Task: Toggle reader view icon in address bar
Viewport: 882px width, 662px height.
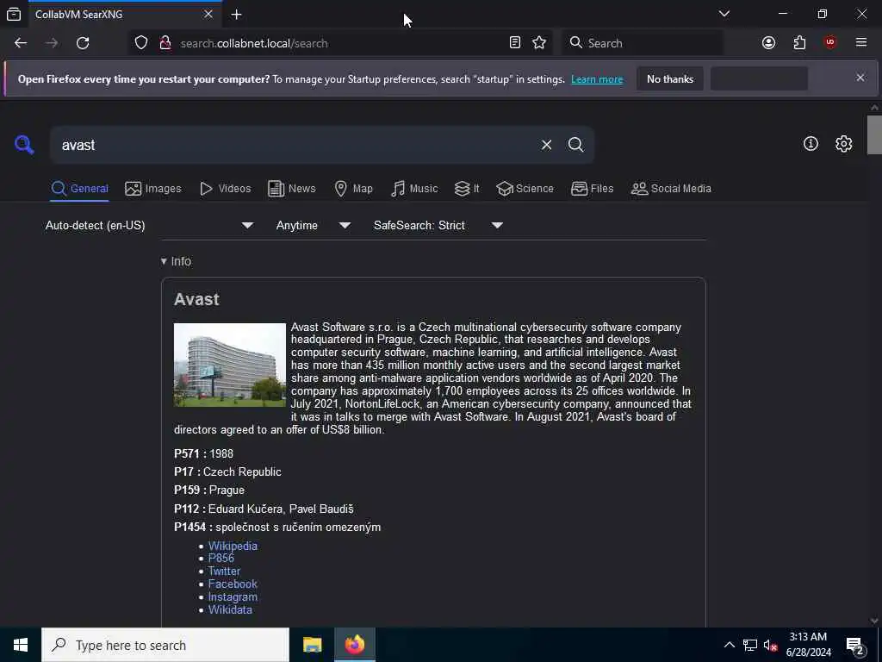Action: click(x=515, y=43)
